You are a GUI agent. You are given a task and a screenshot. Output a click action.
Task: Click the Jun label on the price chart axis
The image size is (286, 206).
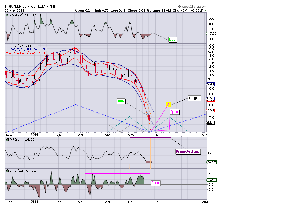[x=155, y=135]
